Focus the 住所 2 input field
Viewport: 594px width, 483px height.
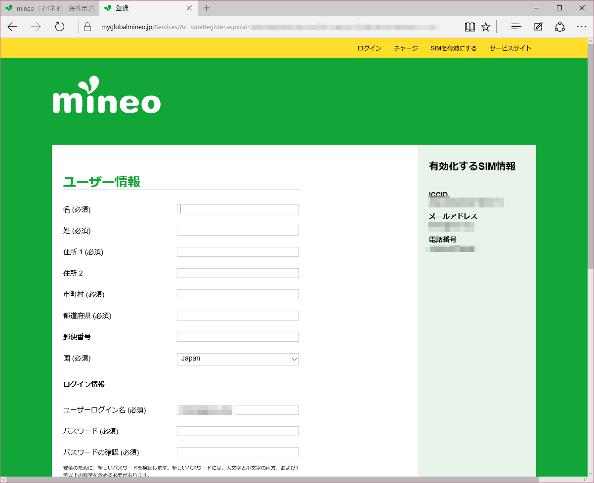(238, 273)
